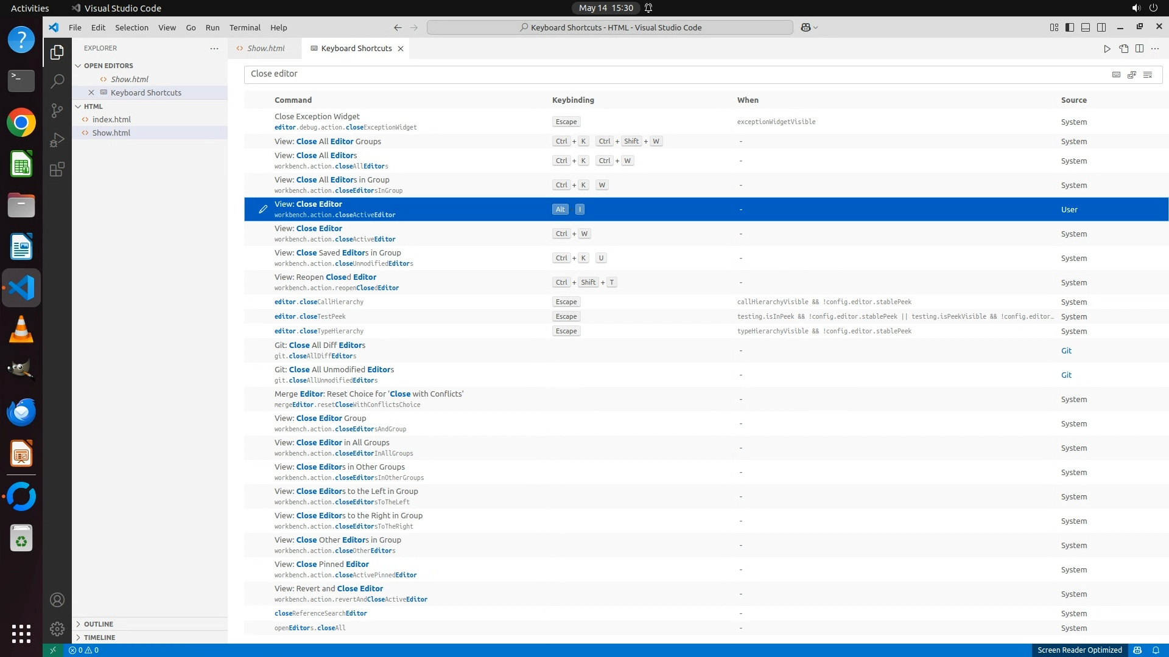Toggle the primary side bar visibility
Viewport: 1169px width, 657px height.
(1070, 27)
